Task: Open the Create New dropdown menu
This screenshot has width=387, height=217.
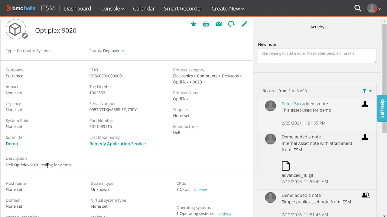Action: point(228,9)
